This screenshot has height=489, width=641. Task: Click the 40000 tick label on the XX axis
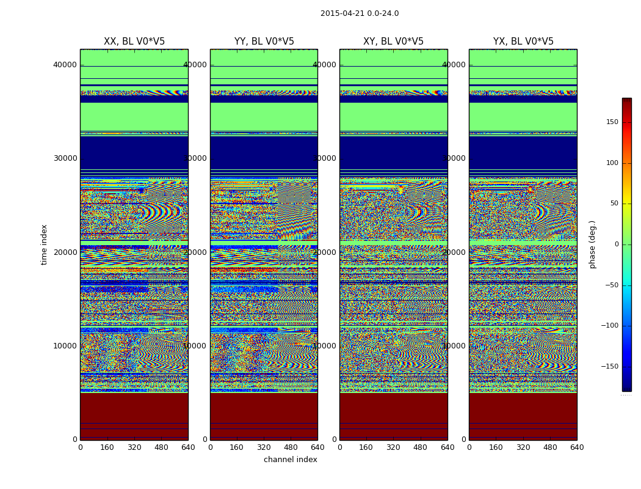pyautogui.click(x=65, y=65)
